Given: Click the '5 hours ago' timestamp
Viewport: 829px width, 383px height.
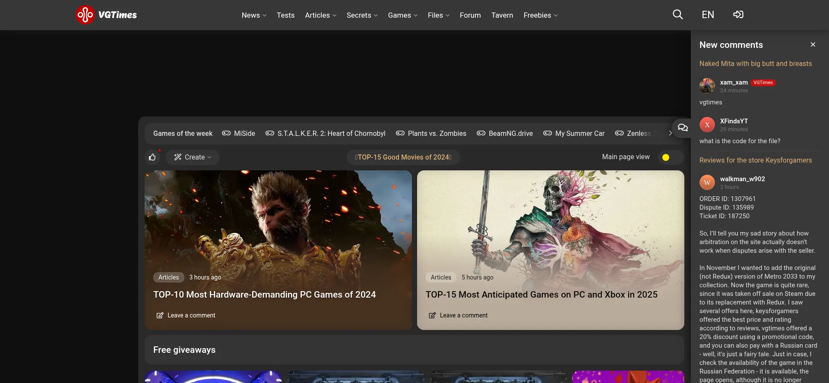Looking at the screenshot, I should pos(478,277).
